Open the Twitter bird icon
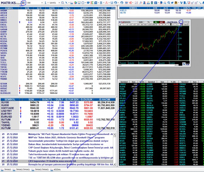204x172 pixels. (x=172, y=3)
